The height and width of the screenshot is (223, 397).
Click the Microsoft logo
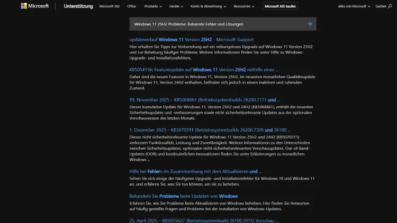coord(35,6)
